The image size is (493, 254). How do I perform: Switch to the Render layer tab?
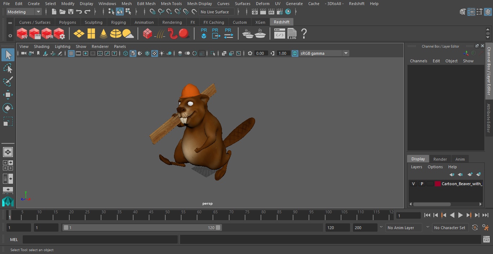point(440,159)
